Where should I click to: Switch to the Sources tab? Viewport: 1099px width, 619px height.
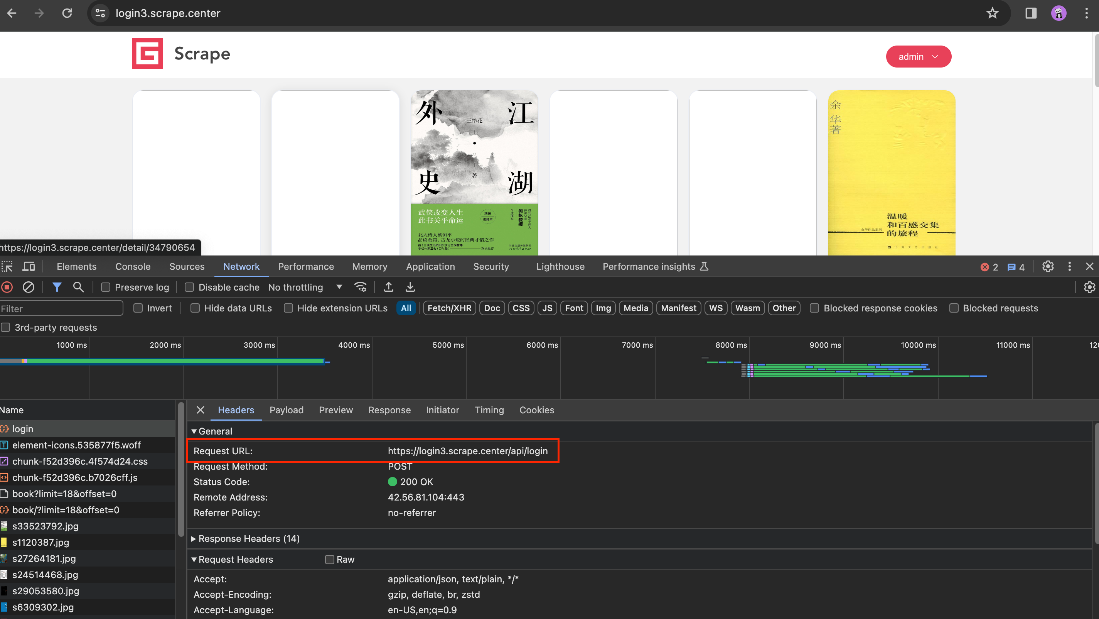(x=187, y=266)
